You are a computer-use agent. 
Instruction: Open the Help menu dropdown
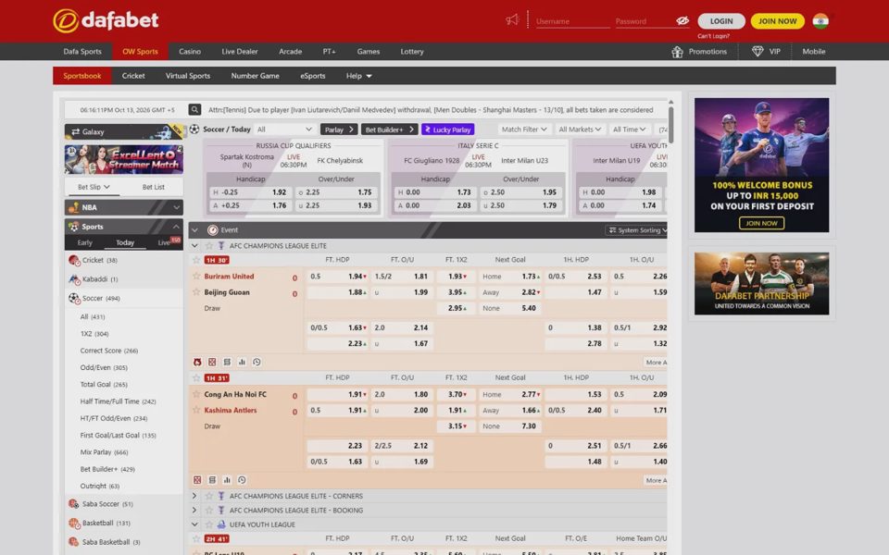[x=359, y=76]
